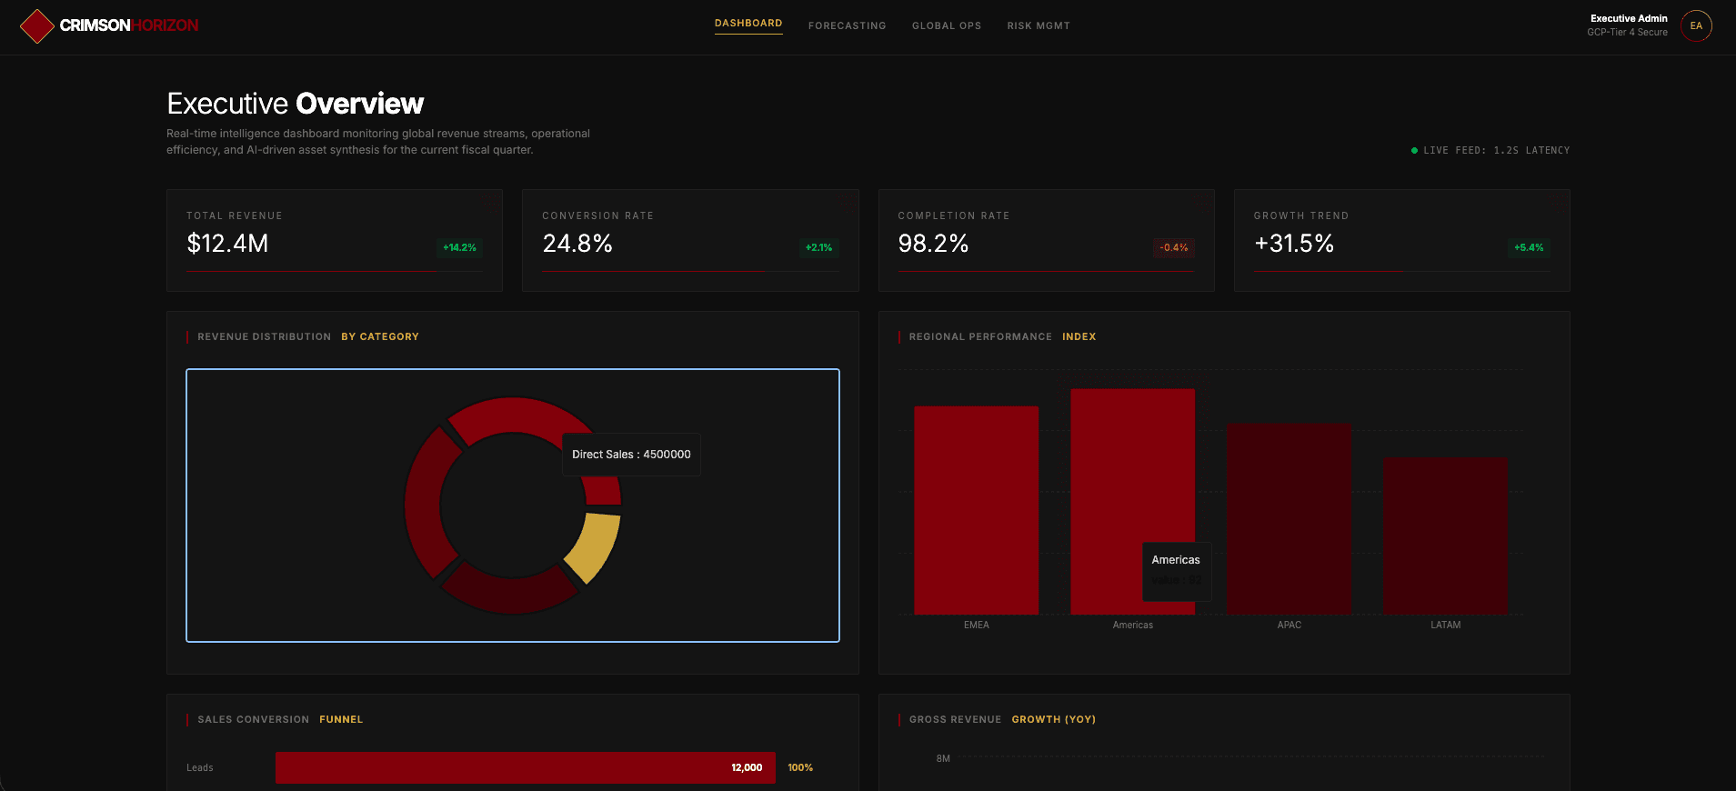Click the green live feed status dot

point(1414,151)
